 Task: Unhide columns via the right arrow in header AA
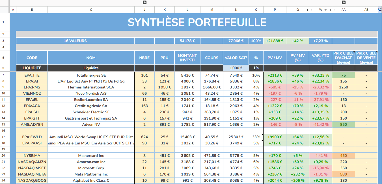[x=334, y=10]
